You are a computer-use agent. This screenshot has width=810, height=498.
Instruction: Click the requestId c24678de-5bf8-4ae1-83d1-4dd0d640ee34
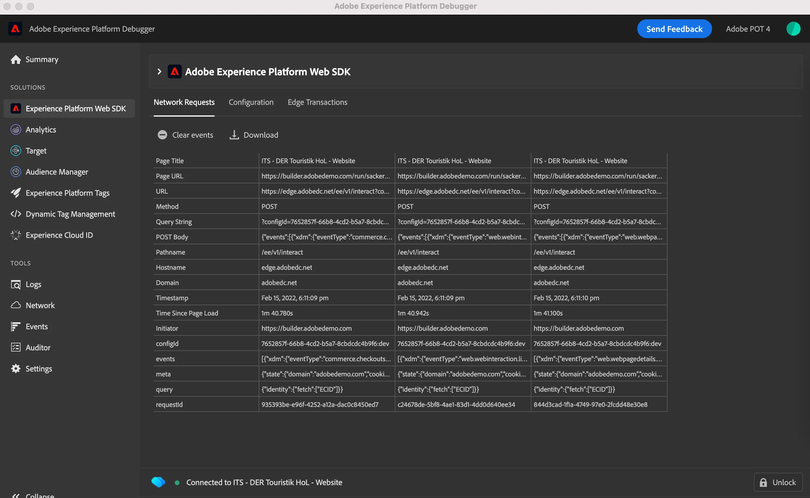(x=456, y=405)
